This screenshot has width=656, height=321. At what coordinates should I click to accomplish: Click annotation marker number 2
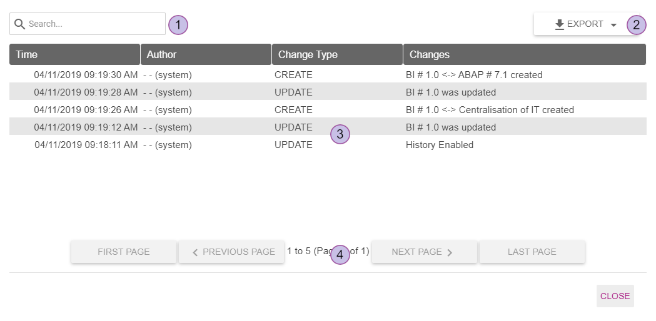[x=636, y=25]
